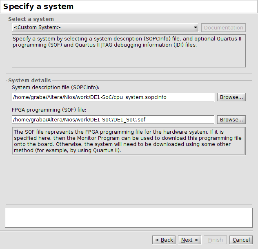Click the "FPGA programming (SOF) file:" label
258x249 pixels.
[49, 110]
